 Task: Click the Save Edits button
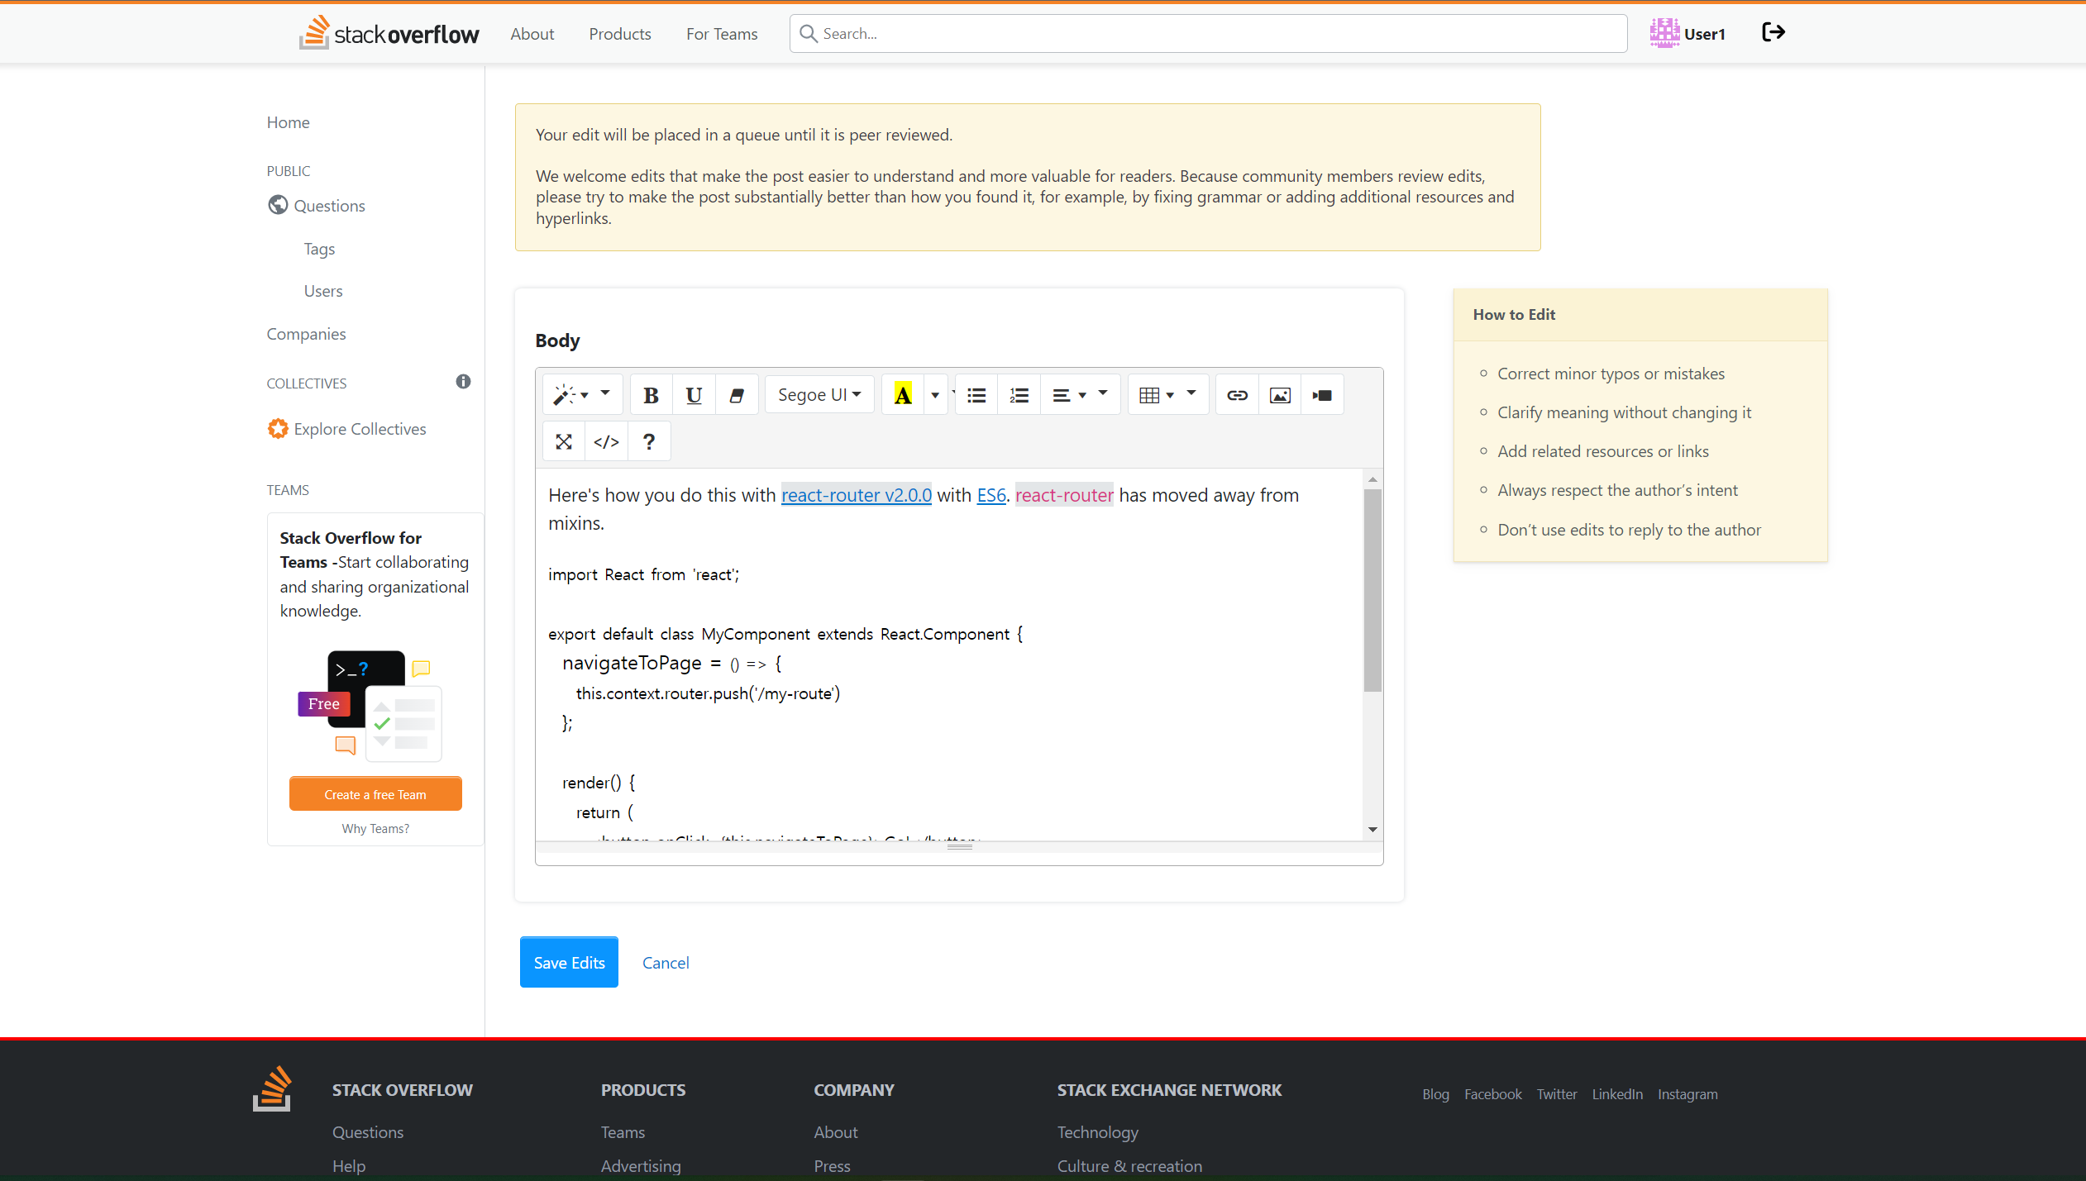569,962
